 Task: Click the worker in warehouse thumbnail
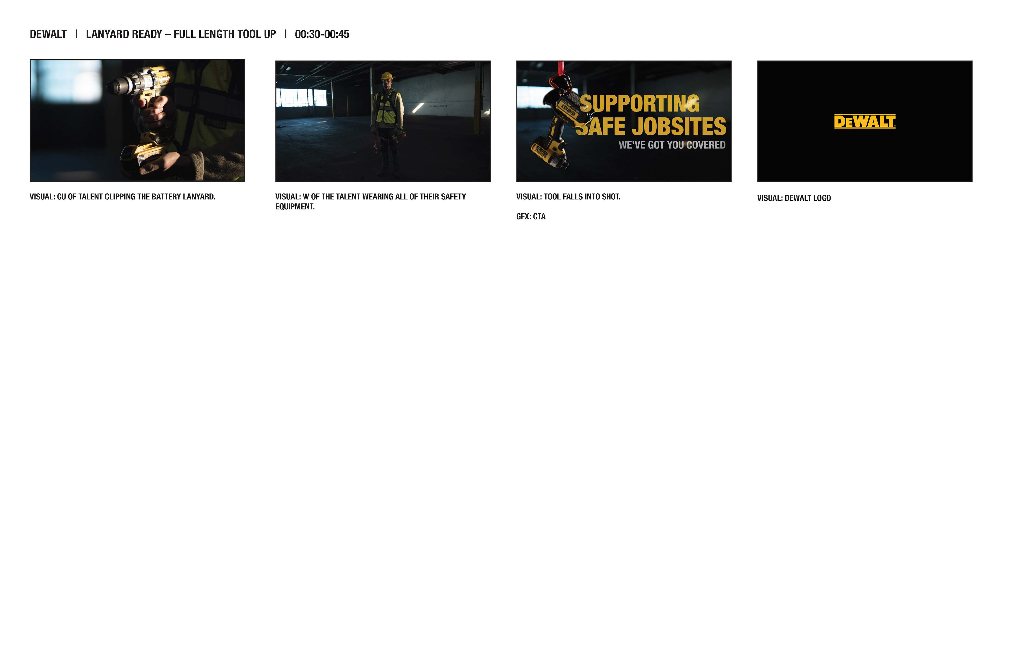pos(382,121)
